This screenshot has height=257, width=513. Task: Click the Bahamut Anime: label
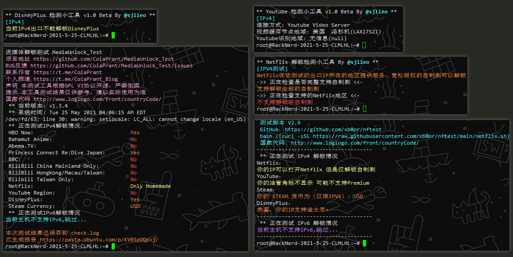coord(30,139)
